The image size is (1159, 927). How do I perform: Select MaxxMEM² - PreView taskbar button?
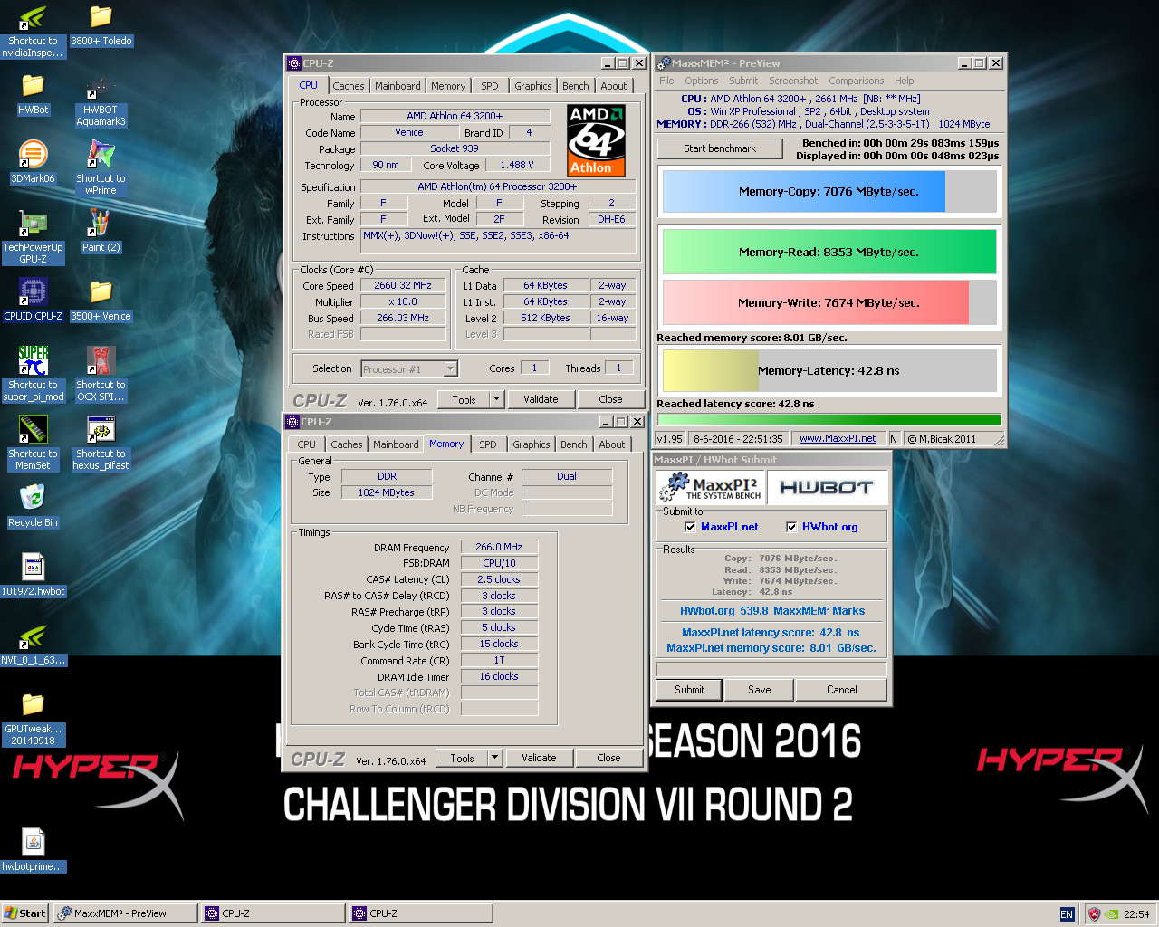tap(125, 913)
